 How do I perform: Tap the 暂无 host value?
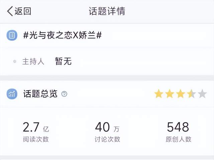point(63,61)
